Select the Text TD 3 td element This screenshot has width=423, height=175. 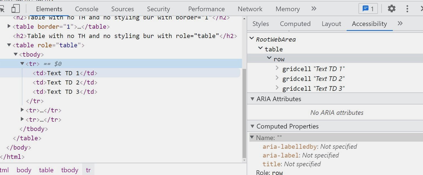(x=65, y=92)
